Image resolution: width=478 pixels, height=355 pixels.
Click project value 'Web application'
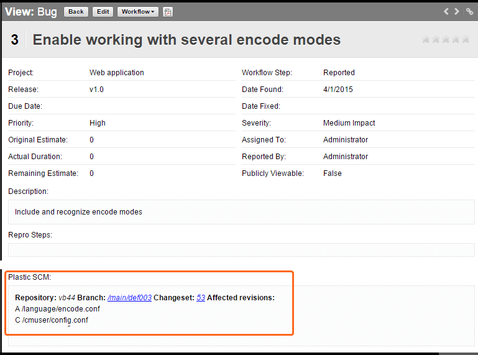pyautogui.click(x=117, y=73)
